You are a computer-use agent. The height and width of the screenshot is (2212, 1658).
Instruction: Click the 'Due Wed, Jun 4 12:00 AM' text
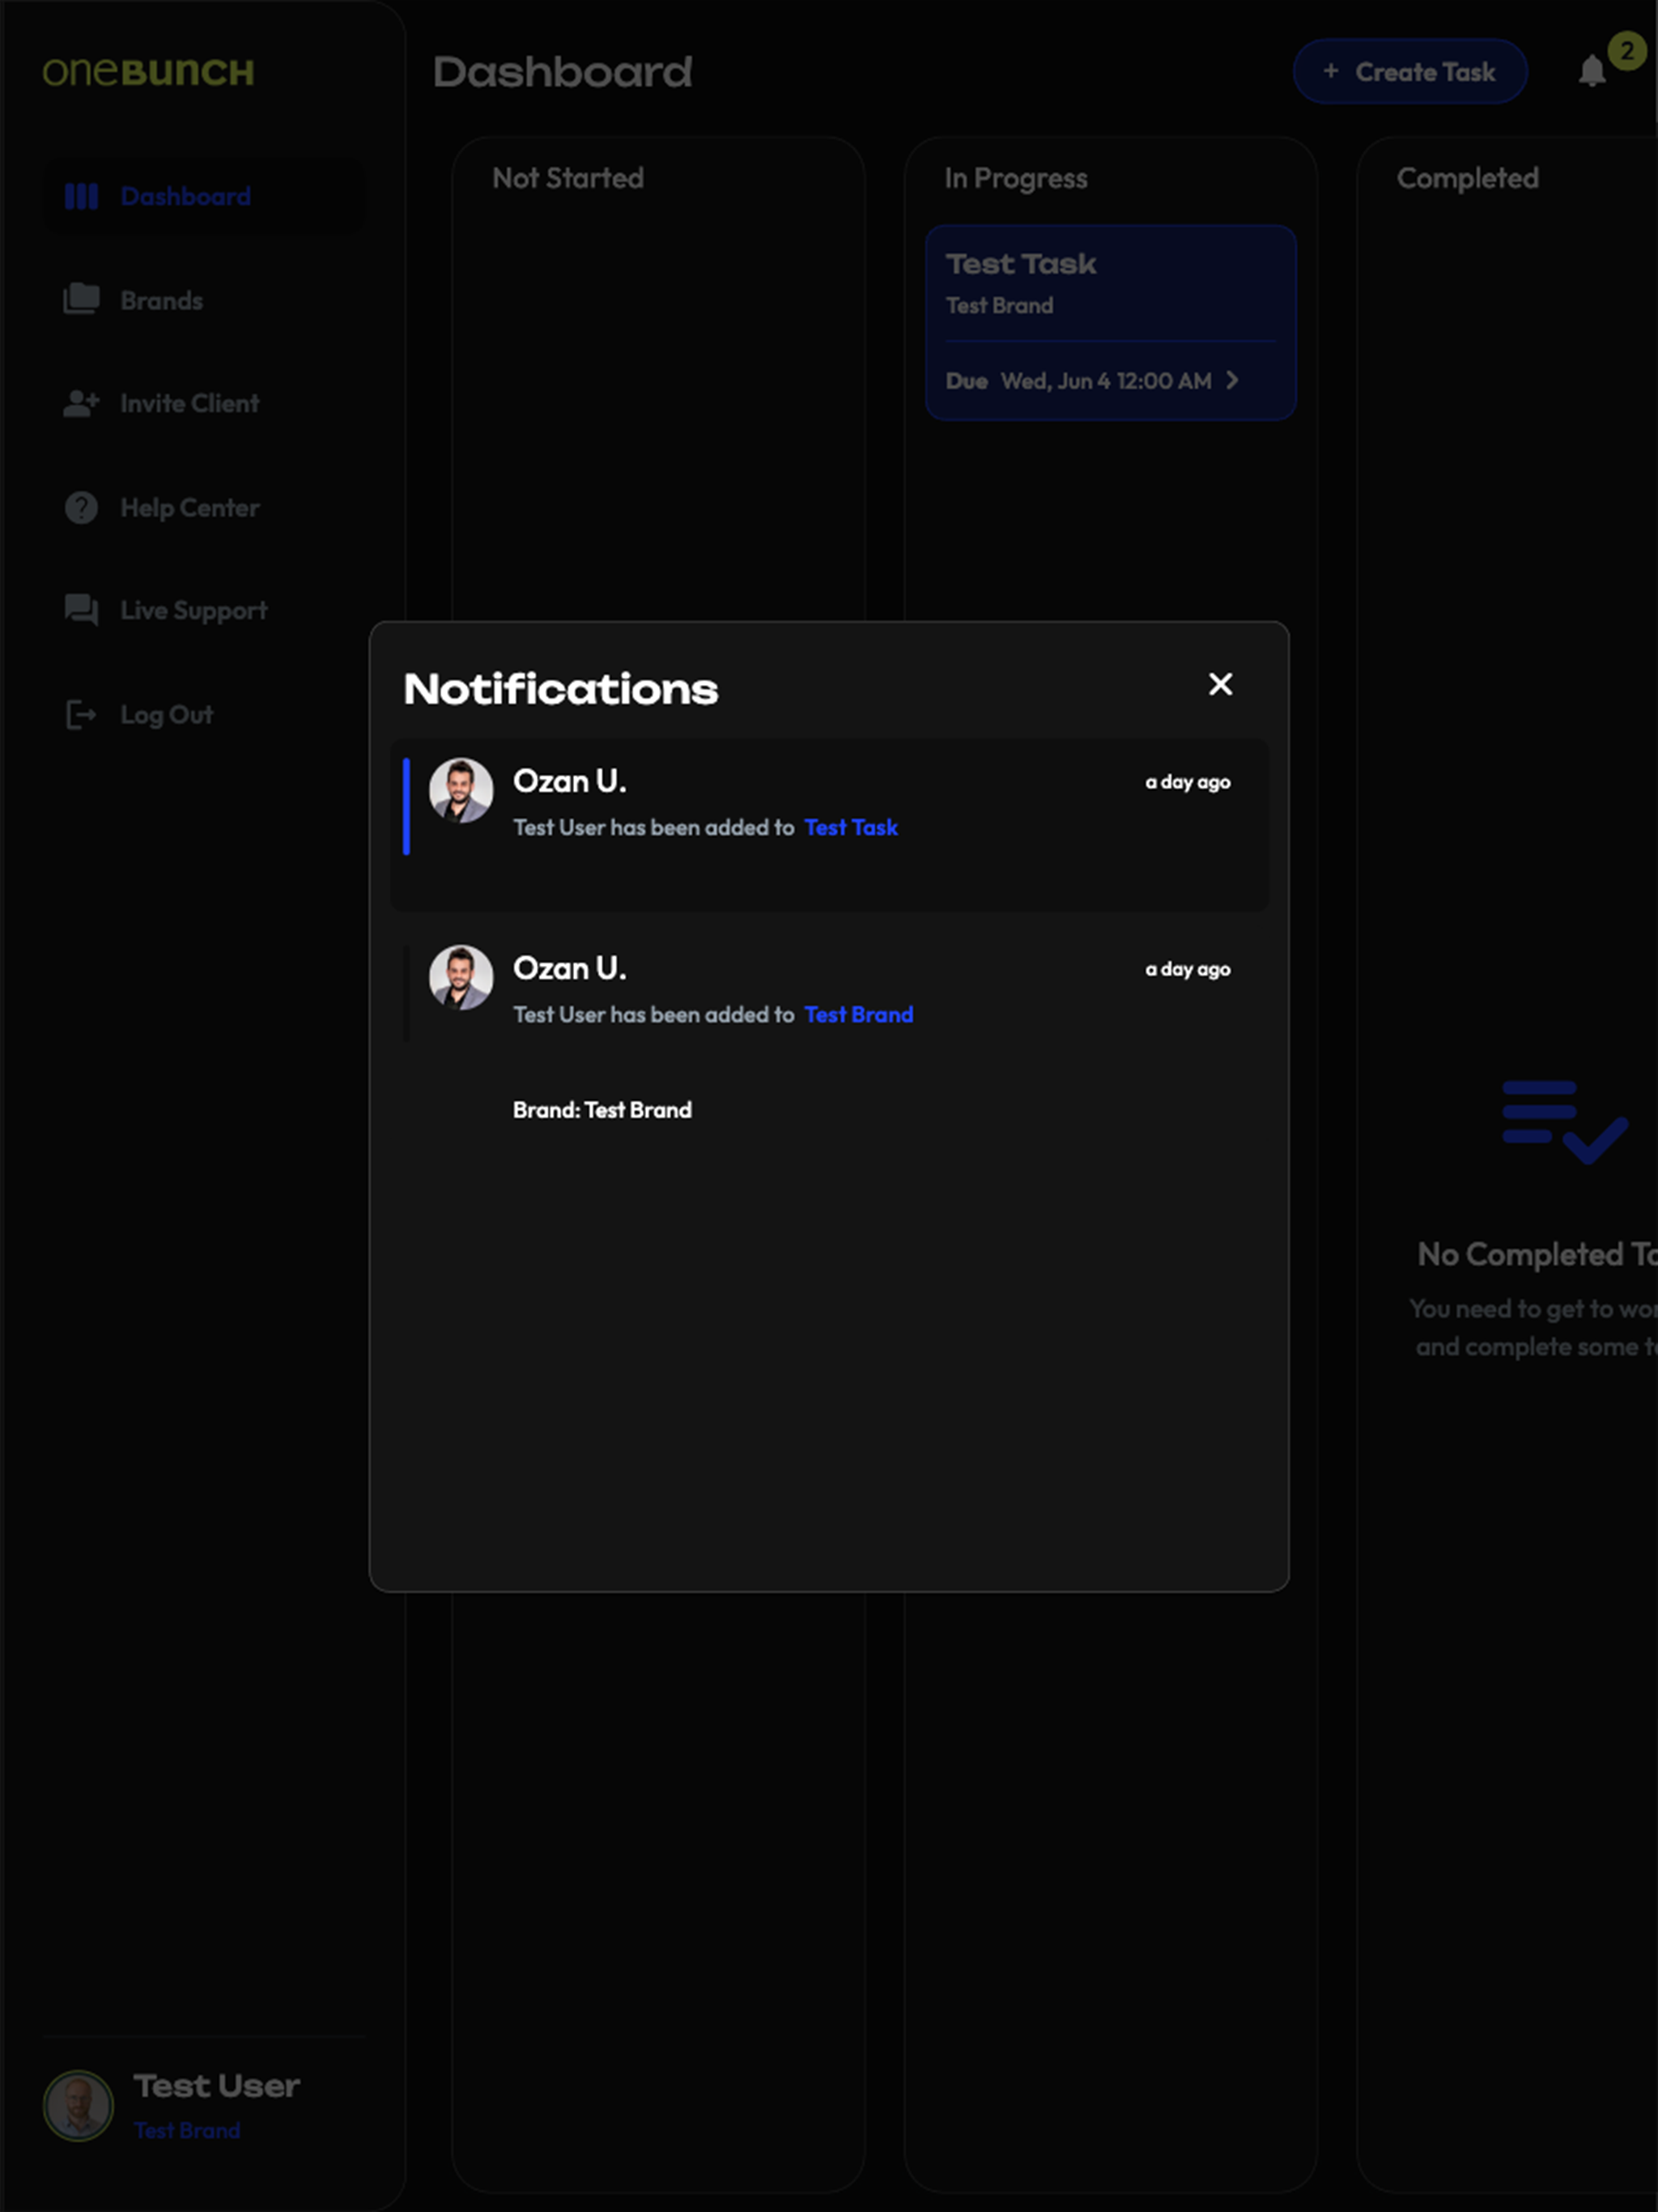1078,380
